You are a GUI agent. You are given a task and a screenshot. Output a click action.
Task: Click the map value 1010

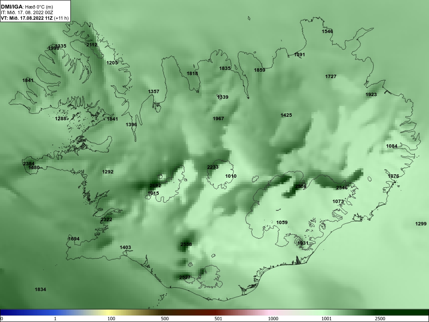(x=231, y=176)
